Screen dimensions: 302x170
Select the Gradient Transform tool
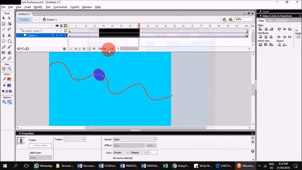[x=9, y=24]
